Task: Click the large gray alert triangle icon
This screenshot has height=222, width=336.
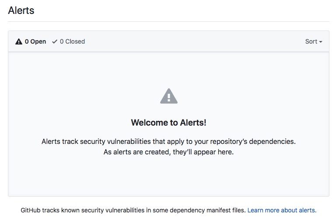Action: [169, 96]
